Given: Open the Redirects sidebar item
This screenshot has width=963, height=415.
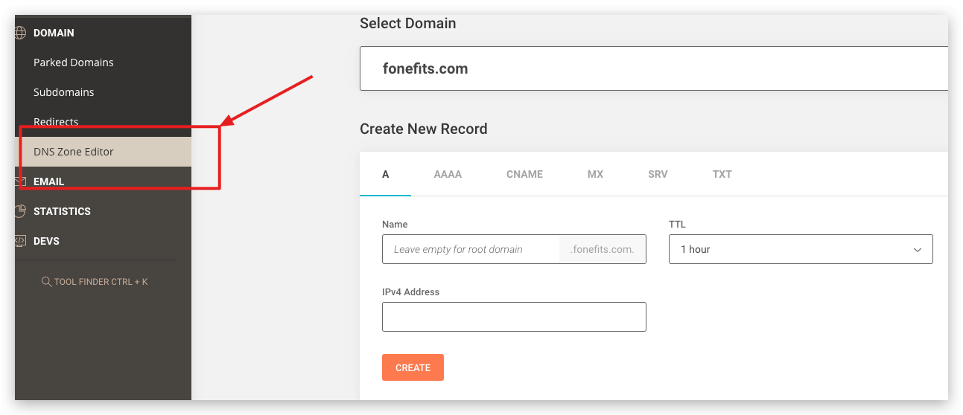Looking at the screenshot, I should 56,122.
